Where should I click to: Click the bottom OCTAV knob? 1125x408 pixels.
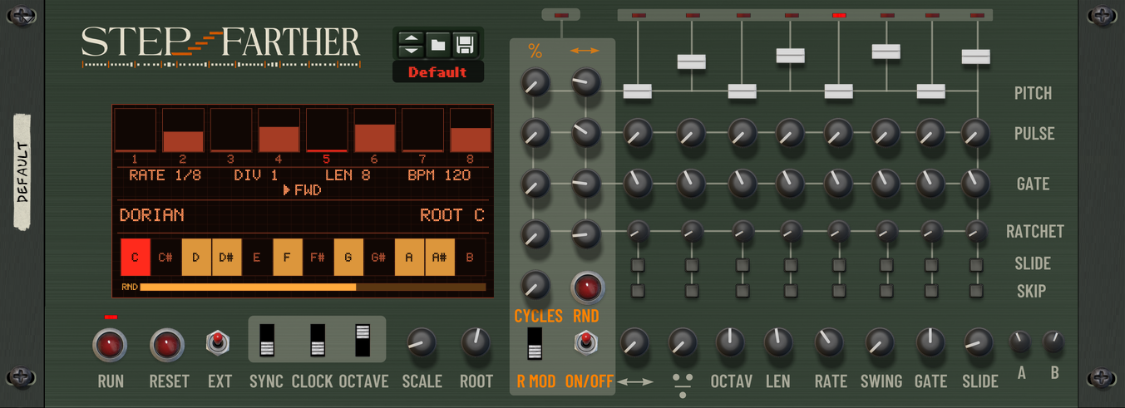(731, 342)
